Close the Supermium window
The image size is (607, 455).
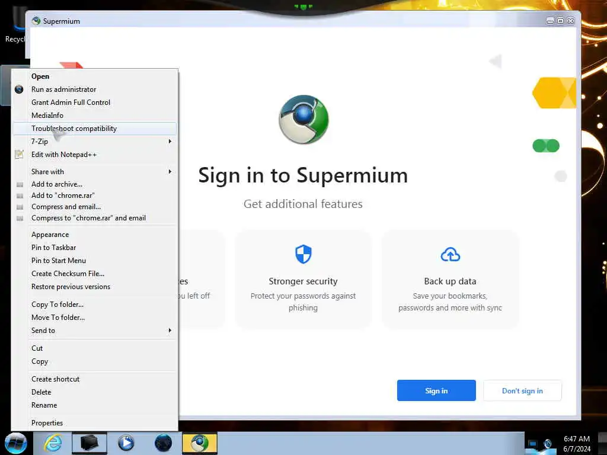[571, 21]
